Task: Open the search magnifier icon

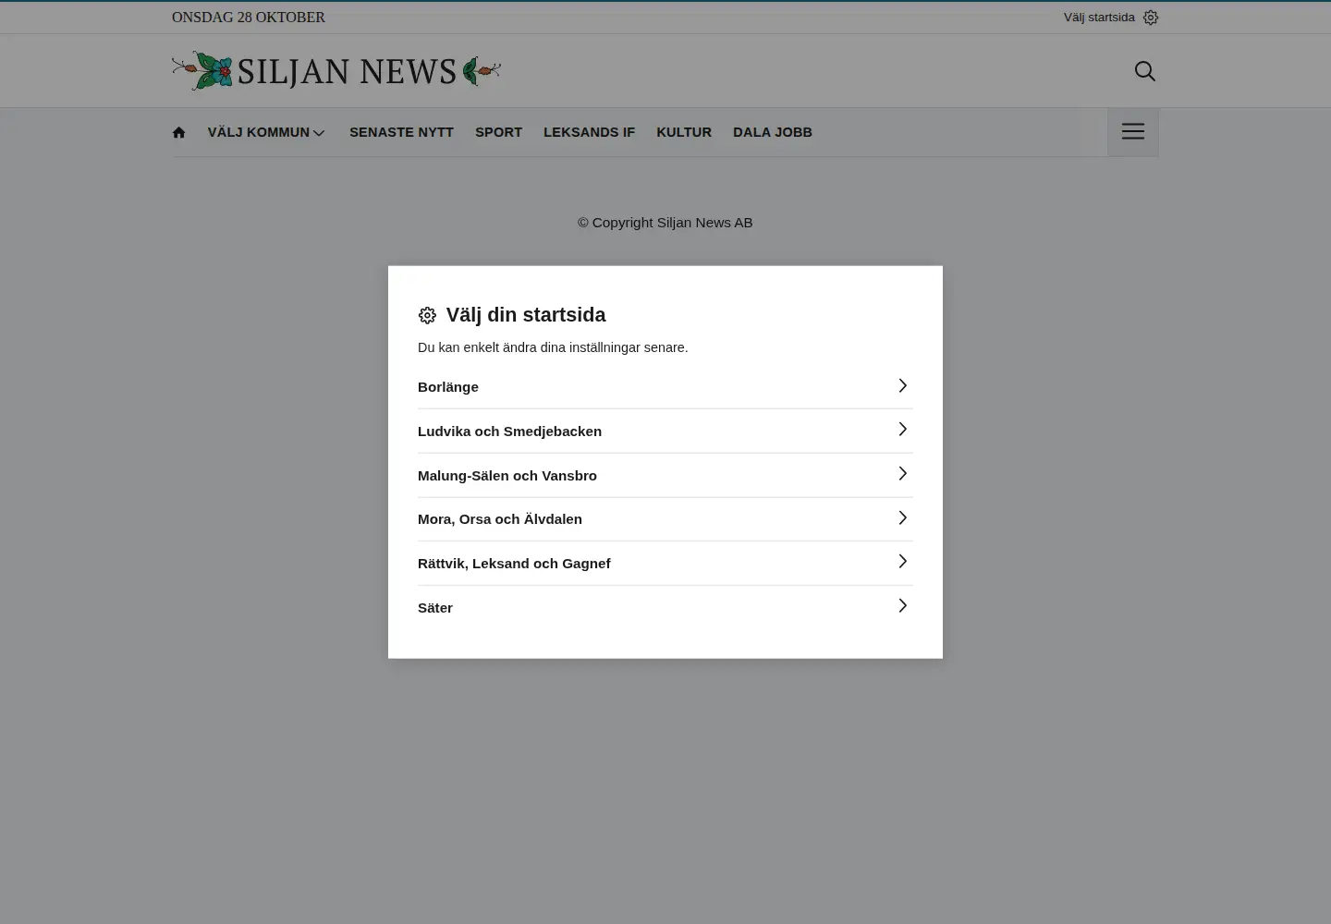Action: [x=1144, y=71]
